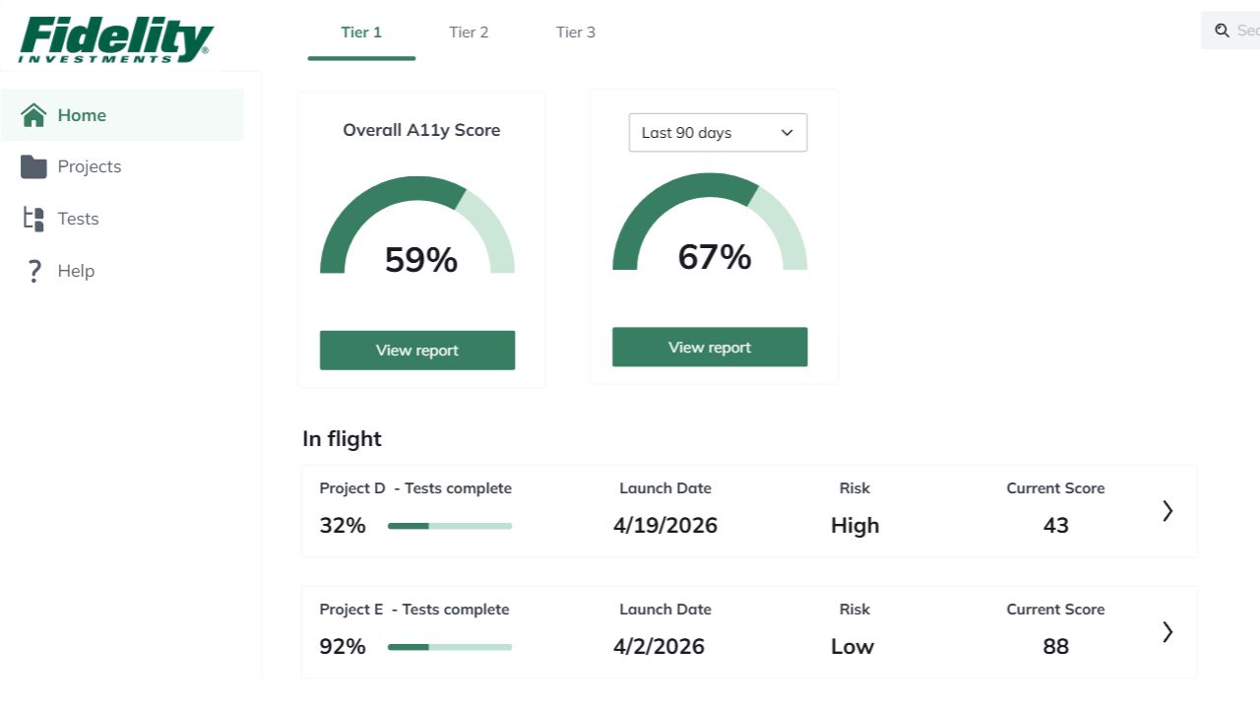Image resolution: width=1260 pixels, height=709 pixels.
Task: Click Project D Launch Date label
Action: pyautogui.click(x=665, y=488)
